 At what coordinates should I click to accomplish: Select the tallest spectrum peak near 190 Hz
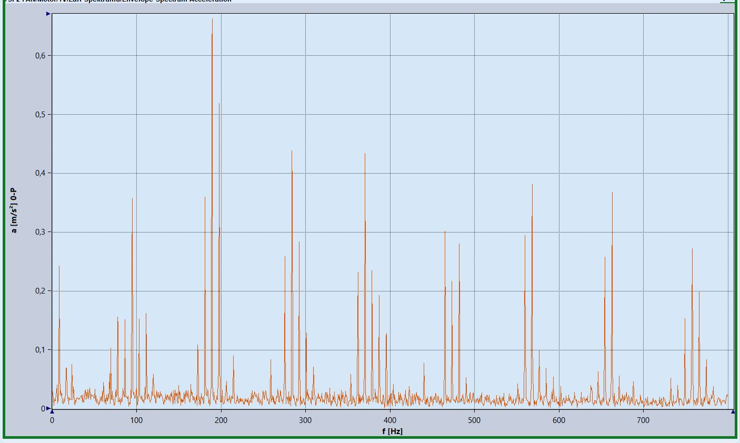click(x=212, y=210)
